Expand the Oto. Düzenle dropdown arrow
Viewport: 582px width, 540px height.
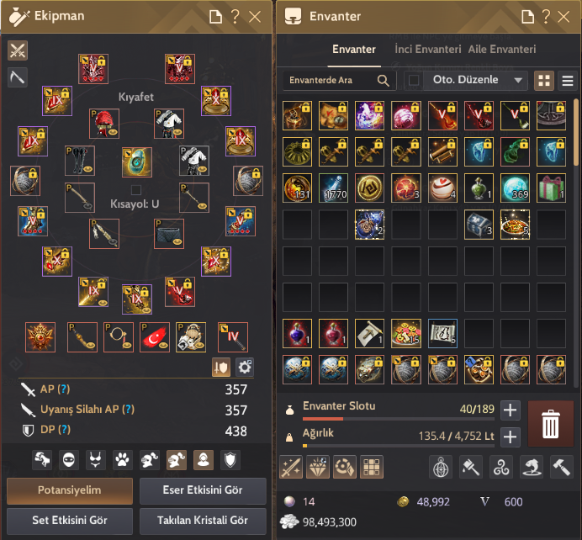(518, 80)
